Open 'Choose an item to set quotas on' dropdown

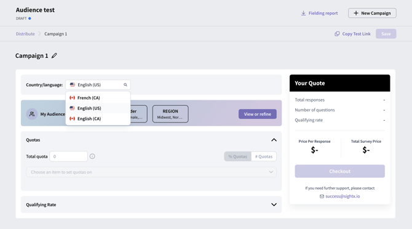point(151,172)
